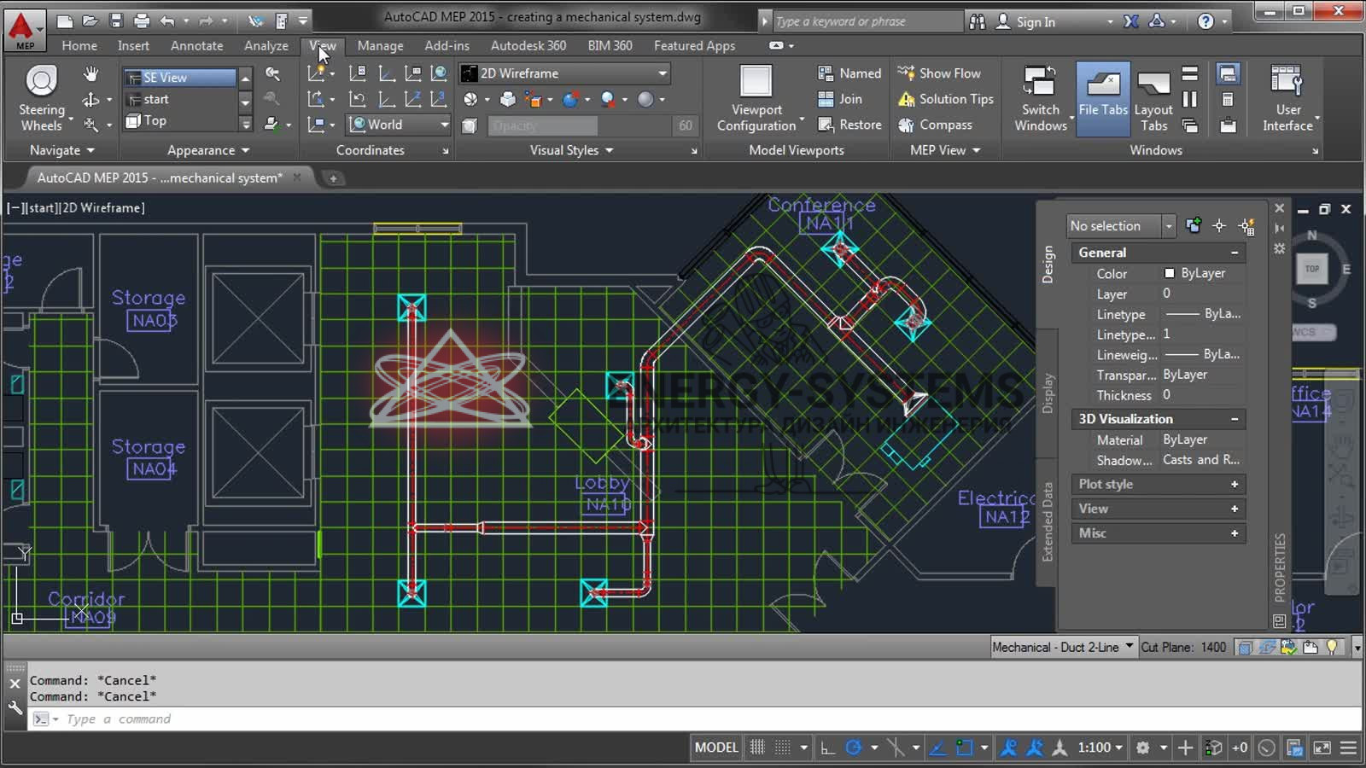Viewport: 1366px width, 768px height.
Task: Open the Autodesk Exchange Apps icon
Action: (1130, 21)
